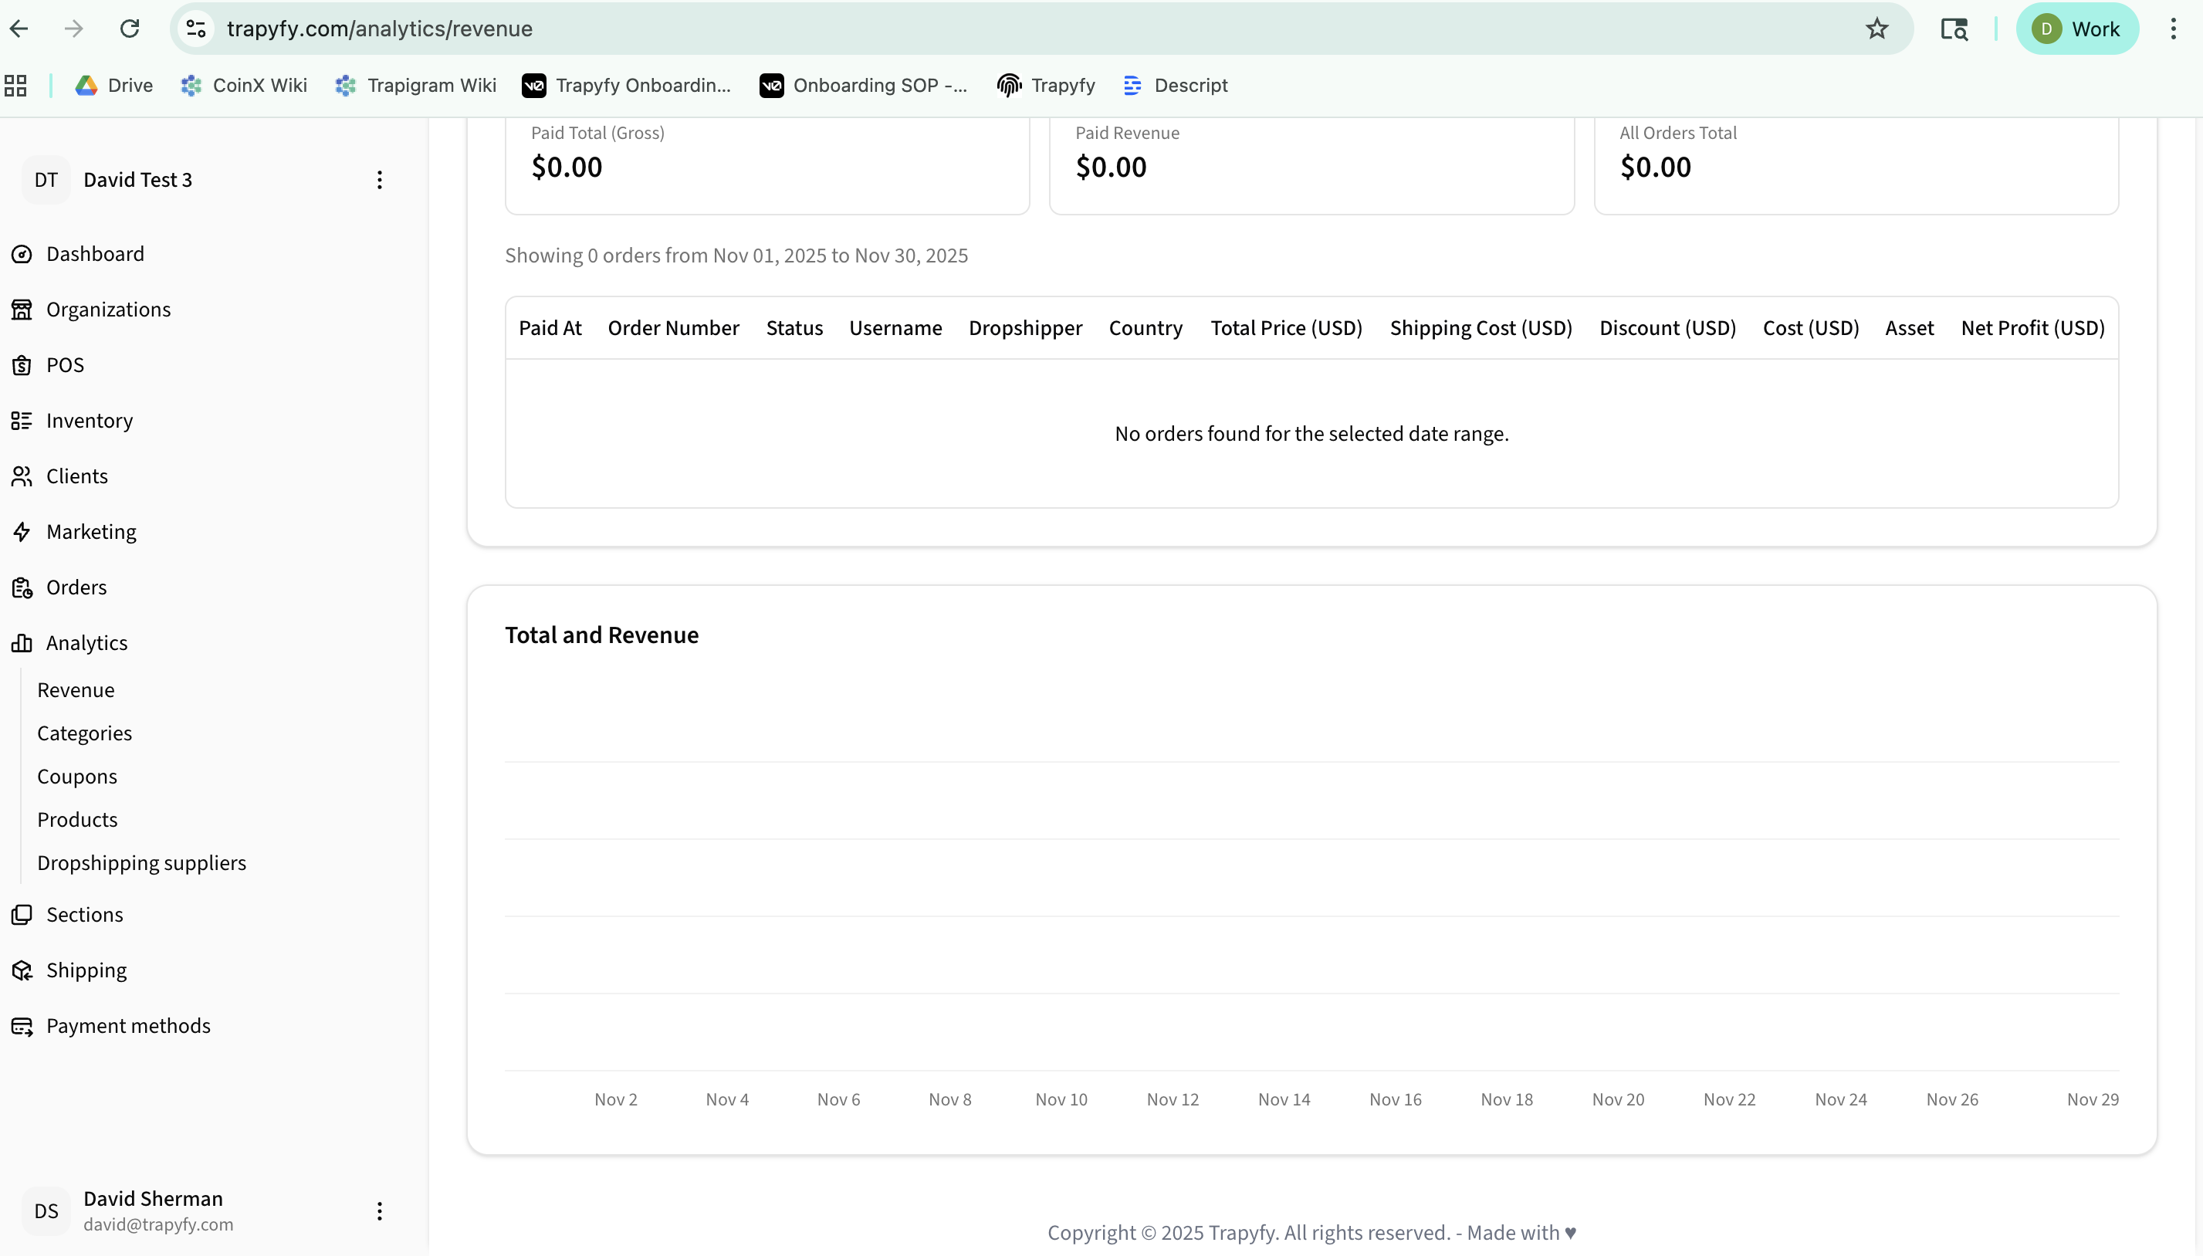Open the Trapyfy fingerprint bookmark
The width and height of the screenshot is (2203, 1256).
coord(1045,86)
